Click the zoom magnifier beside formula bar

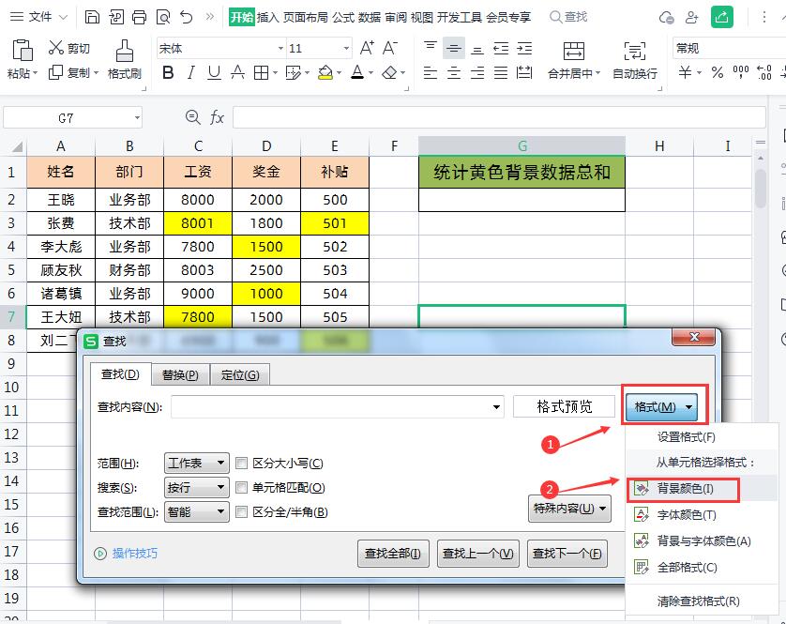192,117
